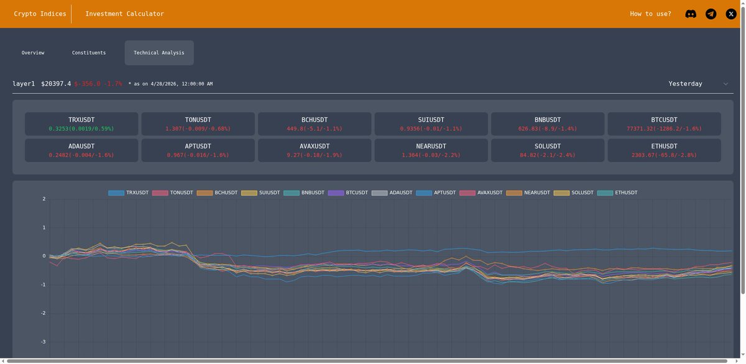This screenshot has width=746, height=364.
Task: Click the BTCUSDT legend color marker
Action: (336, 193)
